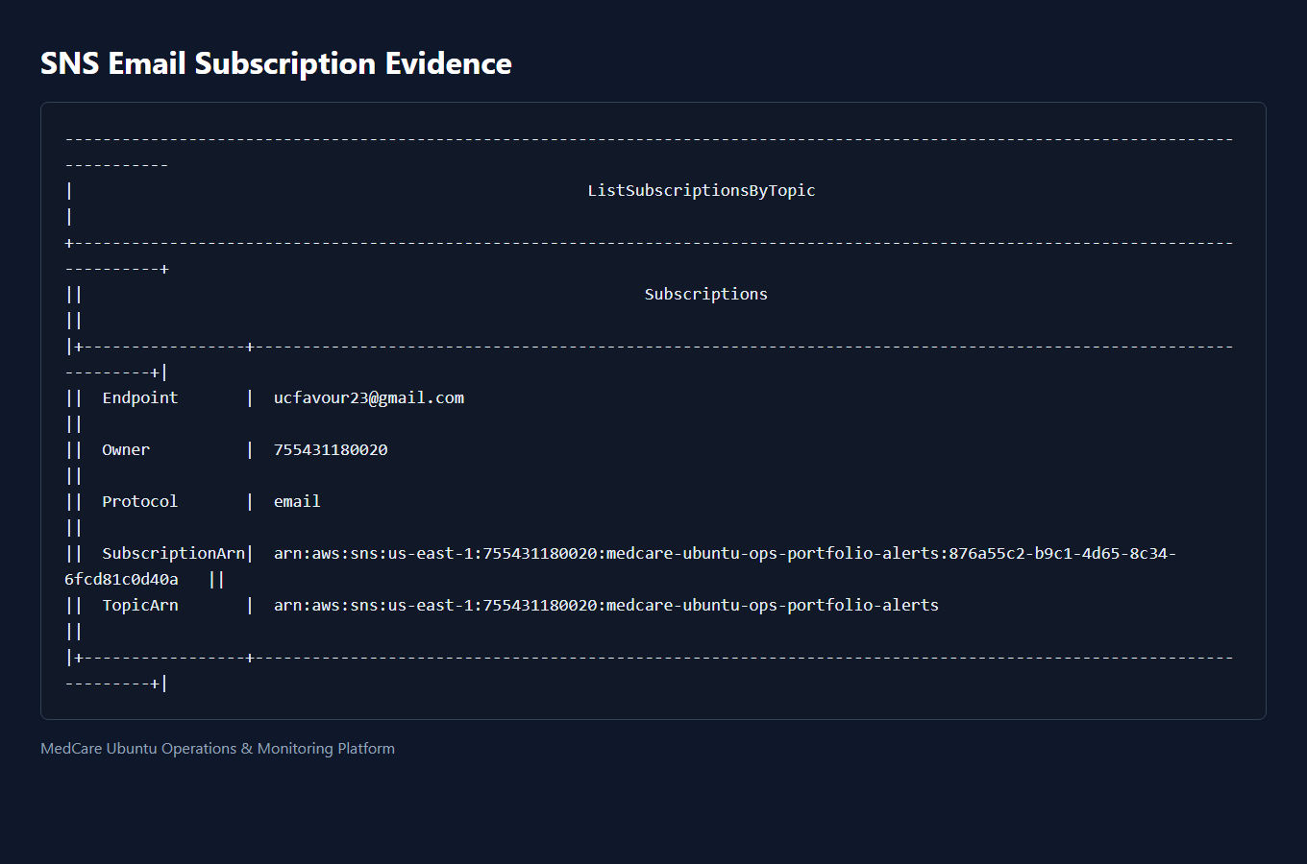
Task: Click the MedCare Ubuntu Operations footer text
Action: pos(217,749)
